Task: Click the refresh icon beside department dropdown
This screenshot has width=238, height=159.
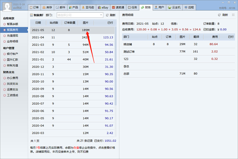Action: (107, 15)
